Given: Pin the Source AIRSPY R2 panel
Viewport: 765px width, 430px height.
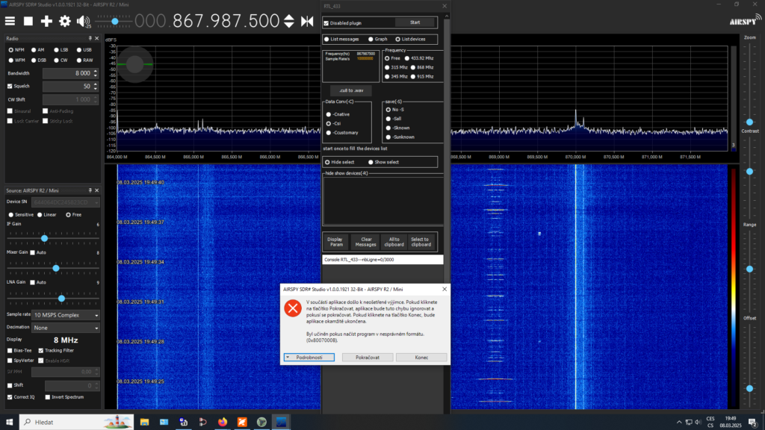Looking at the screenshot, I should [90, 190].
